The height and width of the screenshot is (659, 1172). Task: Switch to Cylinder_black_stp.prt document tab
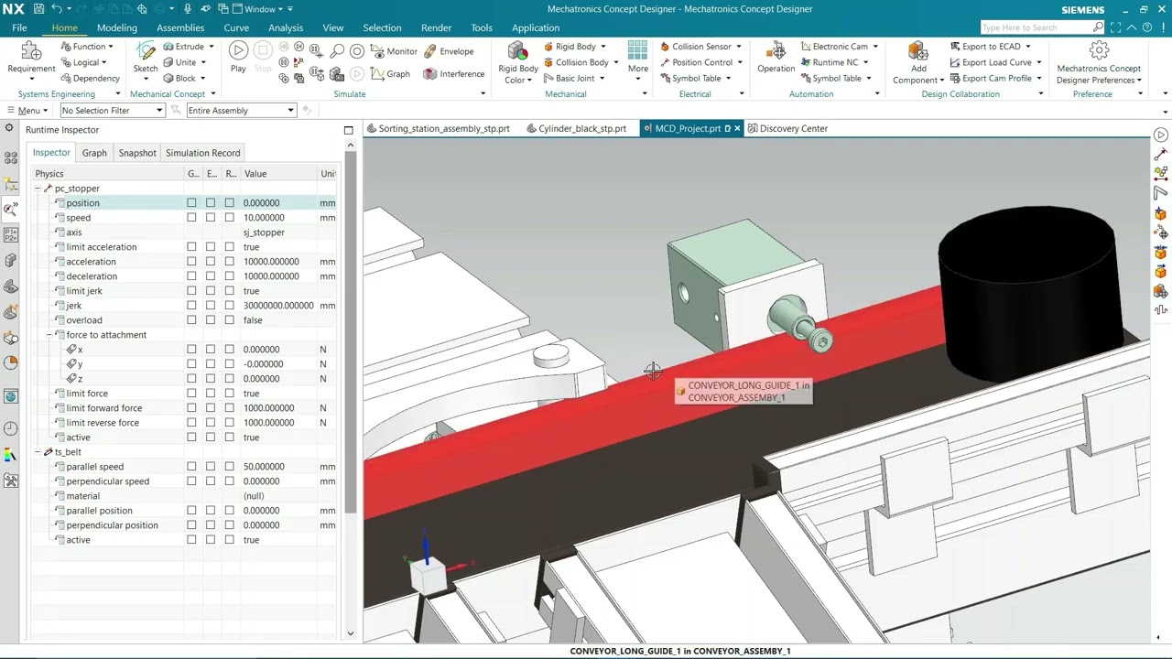click(576, 129)
